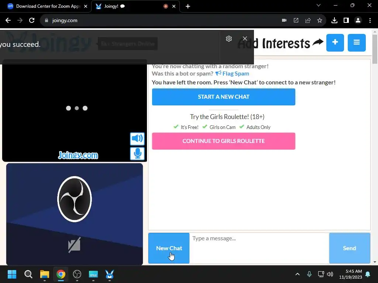
Task: Reload the joingy.com page
Action: (32, 21)
